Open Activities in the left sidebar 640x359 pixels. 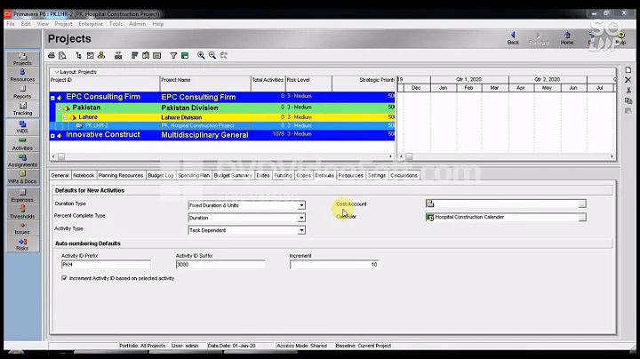[22, 144]
